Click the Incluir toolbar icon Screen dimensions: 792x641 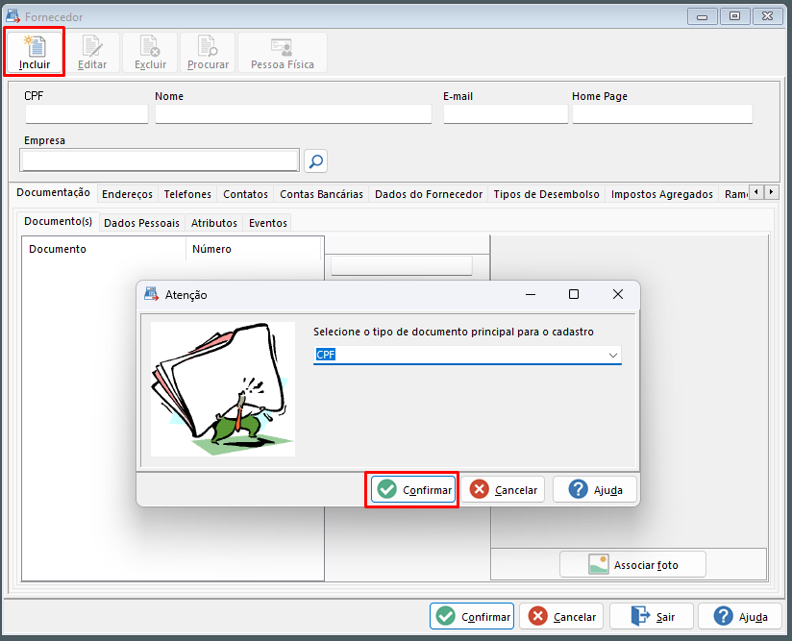coord(35,52)
